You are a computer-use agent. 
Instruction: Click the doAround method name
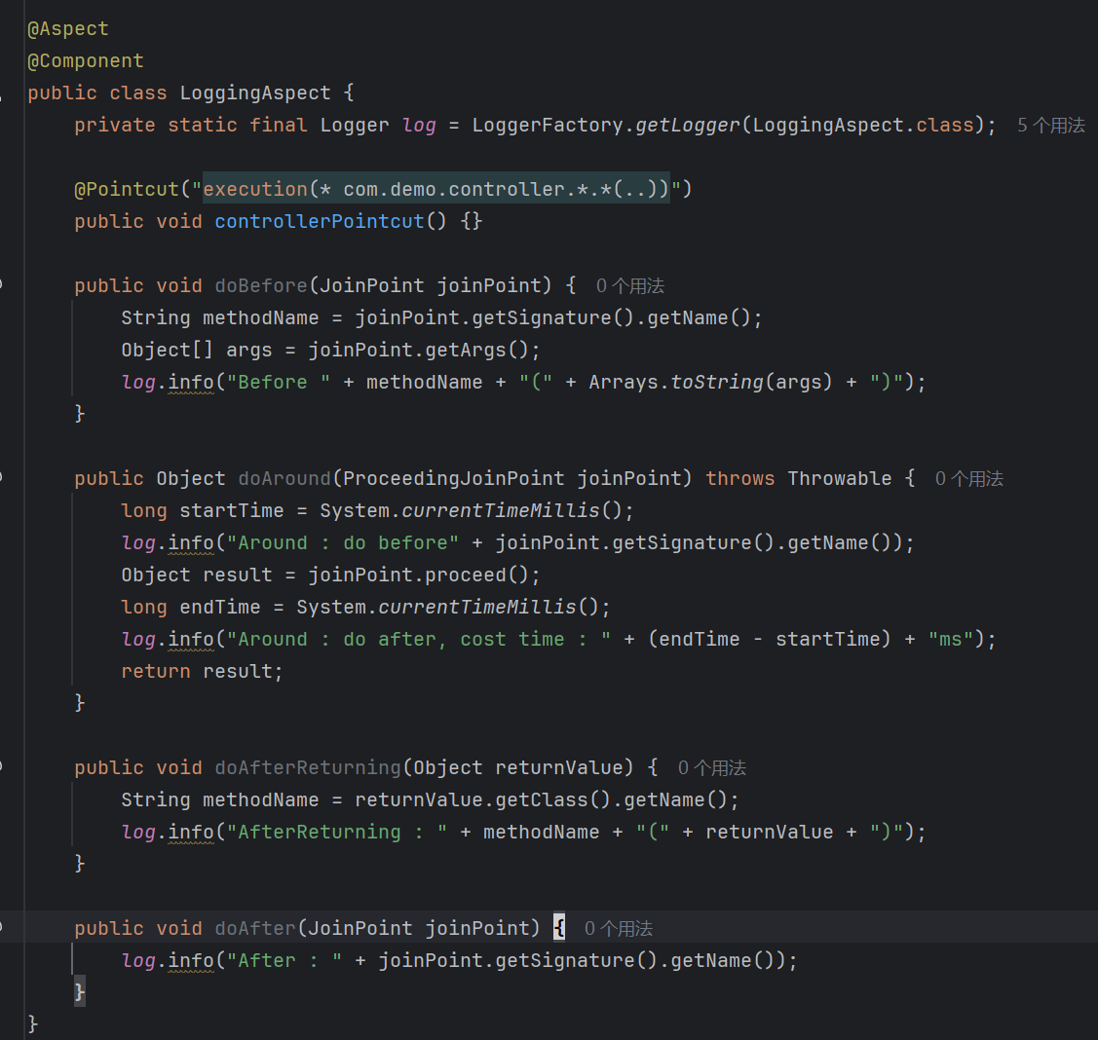tap(284, 479)
